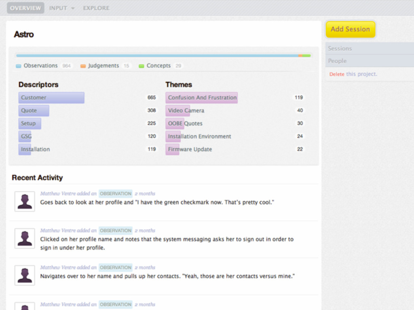Click the yellow Add Session button

[x=351, y=29]
